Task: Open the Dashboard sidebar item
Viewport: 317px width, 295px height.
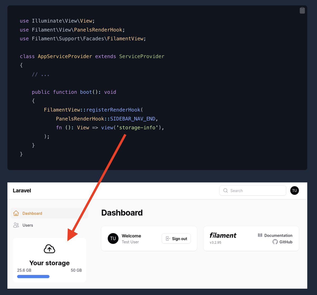Action: [49, 213]
